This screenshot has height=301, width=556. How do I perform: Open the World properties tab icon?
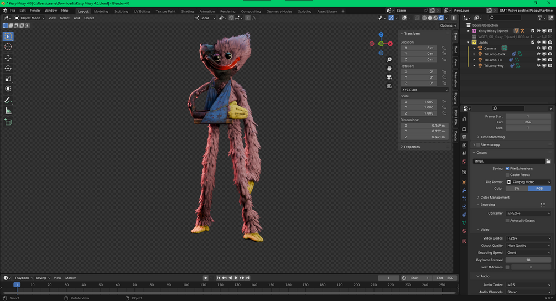[x=464, y=162]
